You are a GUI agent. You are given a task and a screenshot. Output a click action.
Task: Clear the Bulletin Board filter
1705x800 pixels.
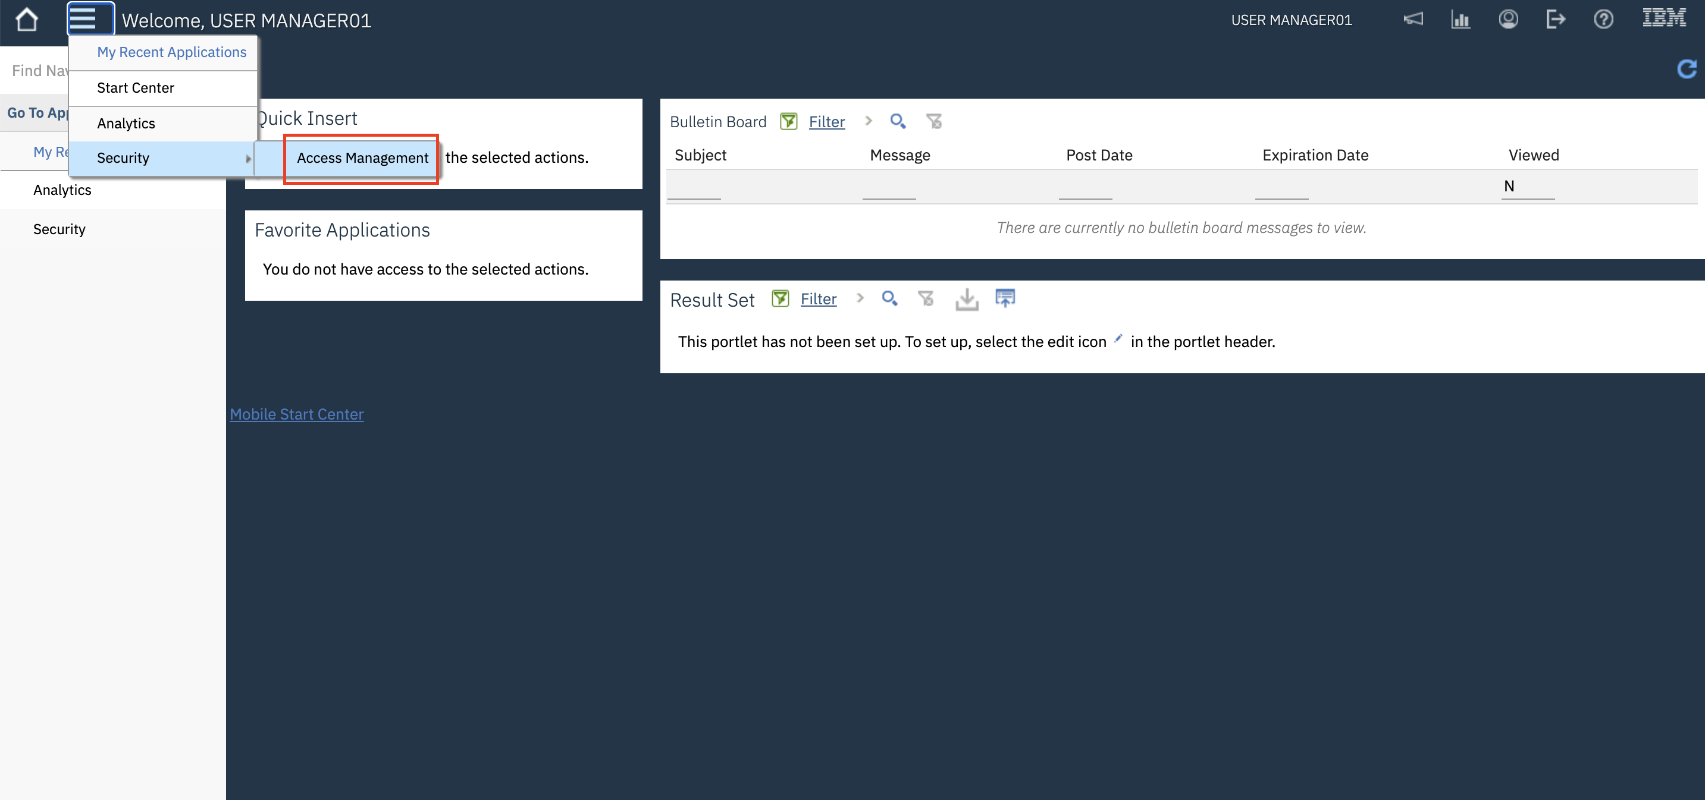pyautogui.click(x=934, y=122)
